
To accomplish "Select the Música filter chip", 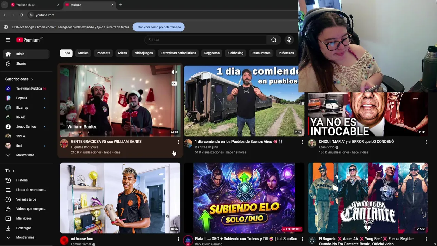I will 83,53.
